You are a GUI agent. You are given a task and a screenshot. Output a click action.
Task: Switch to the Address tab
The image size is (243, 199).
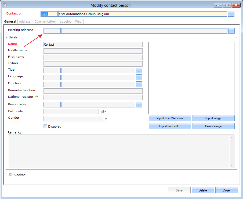pyautogui.click(x=25, y=21)
